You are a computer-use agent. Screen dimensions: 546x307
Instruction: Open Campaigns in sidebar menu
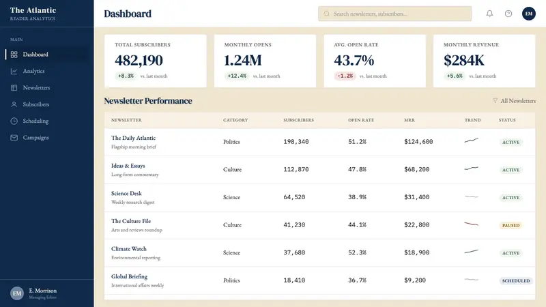pyautogui.click(x=46, y=138)
